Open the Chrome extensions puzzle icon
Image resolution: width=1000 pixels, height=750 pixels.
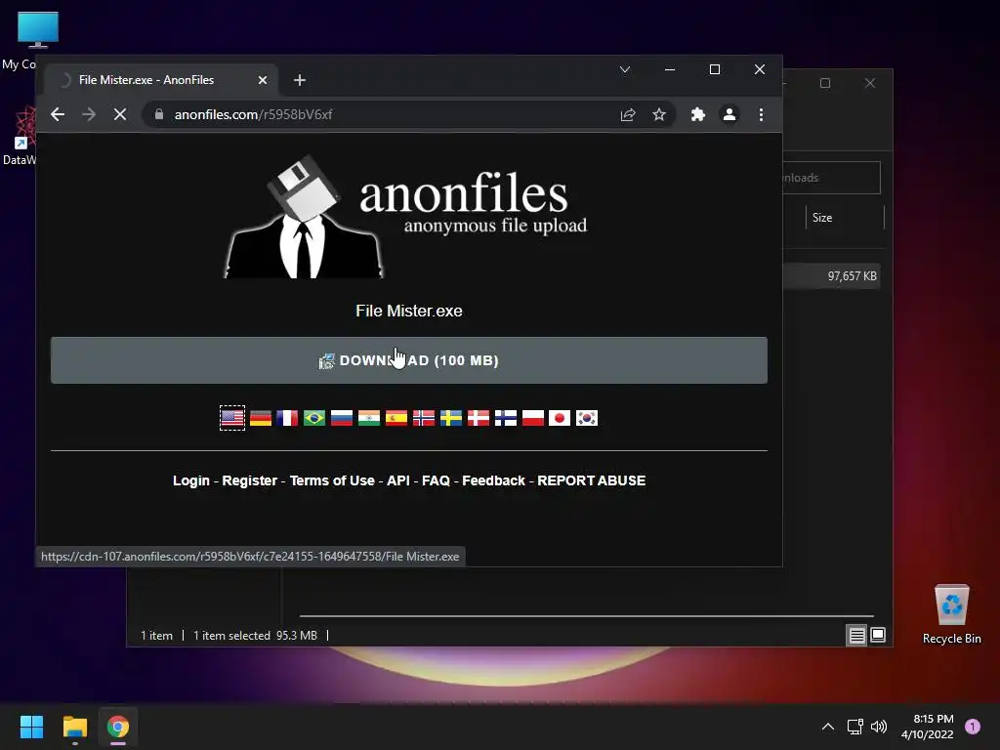coord(697,115)
